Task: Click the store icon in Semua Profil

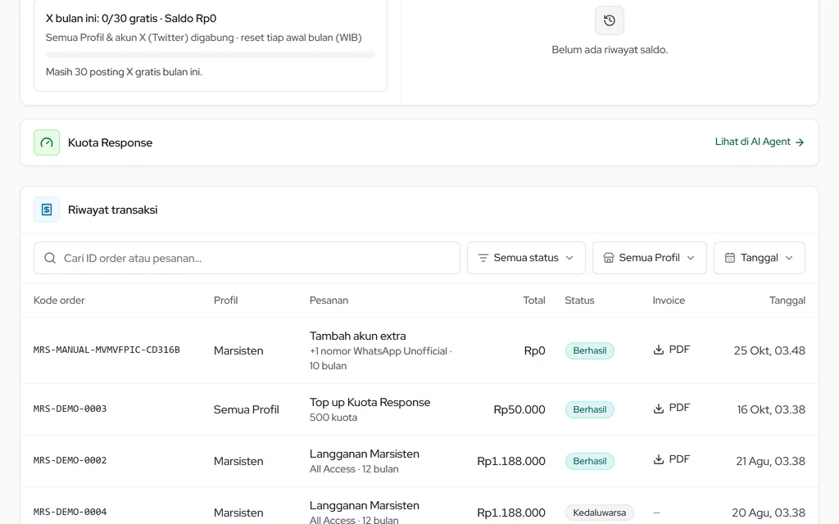Action: (x=609, y=258)
